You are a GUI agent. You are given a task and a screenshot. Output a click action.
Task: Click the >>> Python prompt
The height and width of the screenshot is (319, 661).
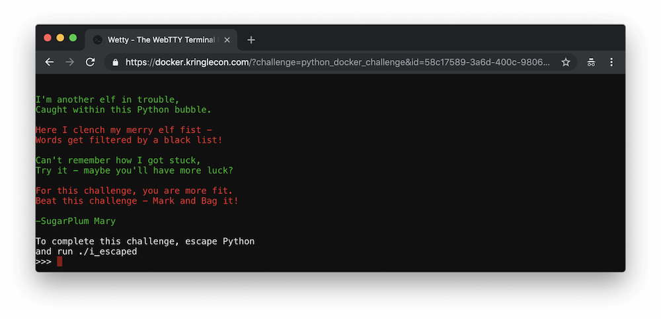44,262
